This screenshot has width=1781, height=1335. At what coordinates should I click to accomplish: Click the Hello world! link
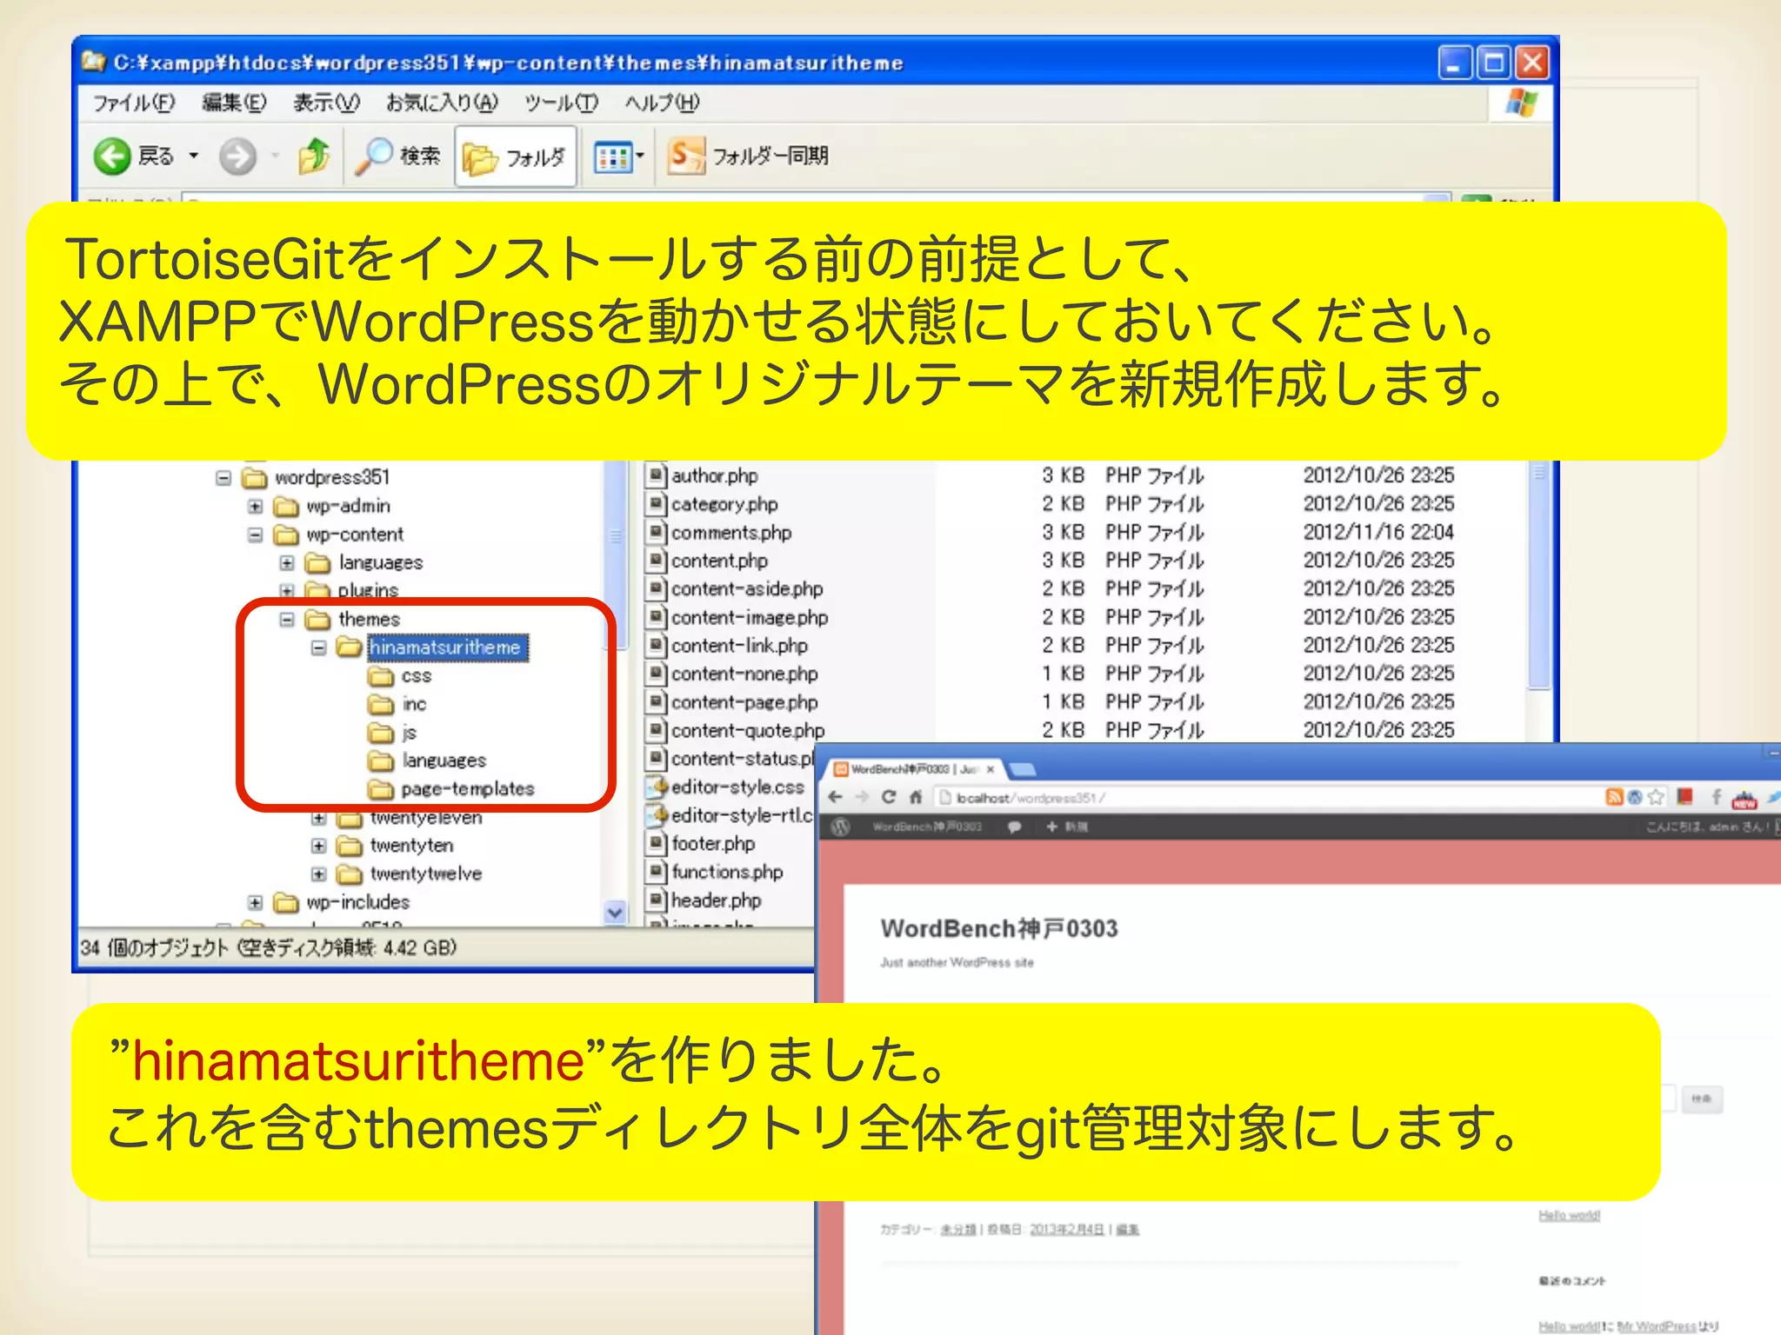tap(1569, 1215)
